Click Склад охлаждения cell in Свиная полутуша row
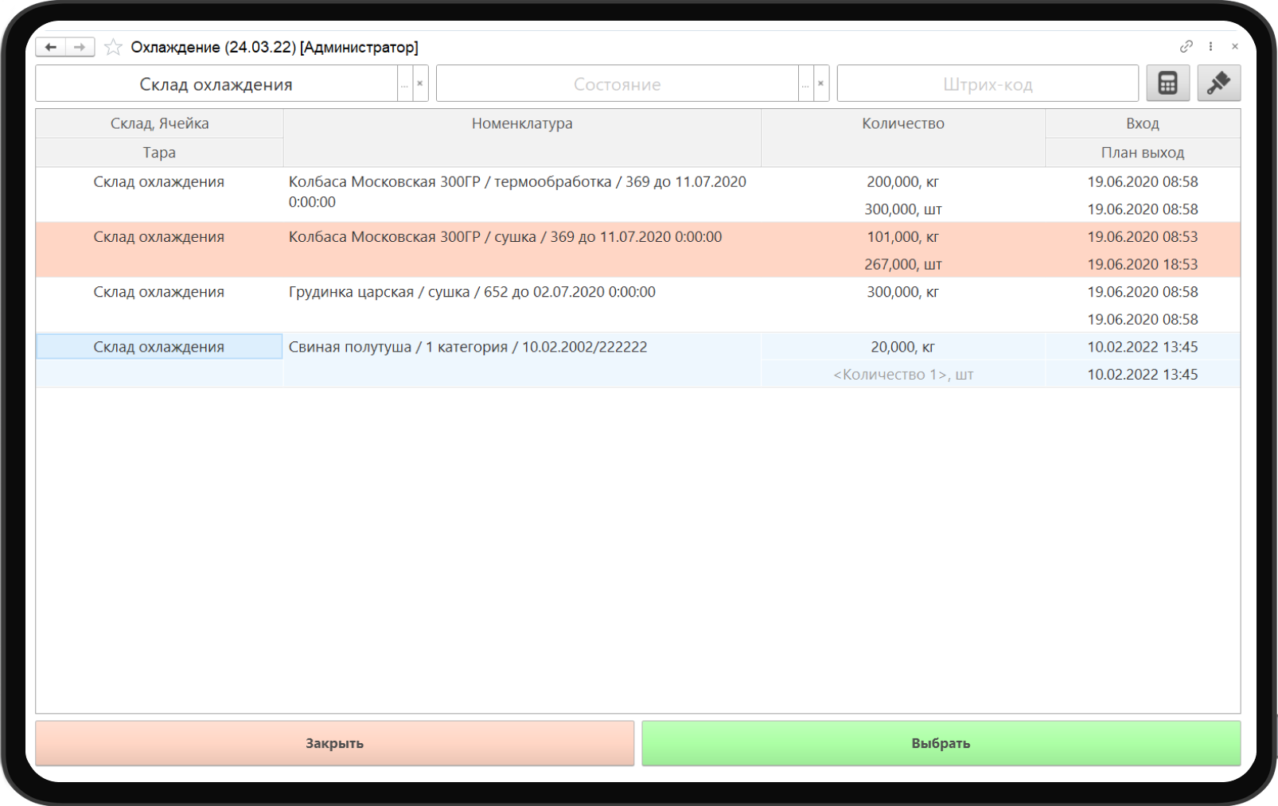 pyautogui.click(x=159, y=347)
